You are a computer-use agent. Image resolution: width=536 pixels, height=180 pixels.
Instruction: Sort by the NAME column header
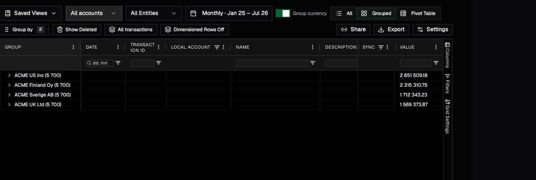[242, 47]
